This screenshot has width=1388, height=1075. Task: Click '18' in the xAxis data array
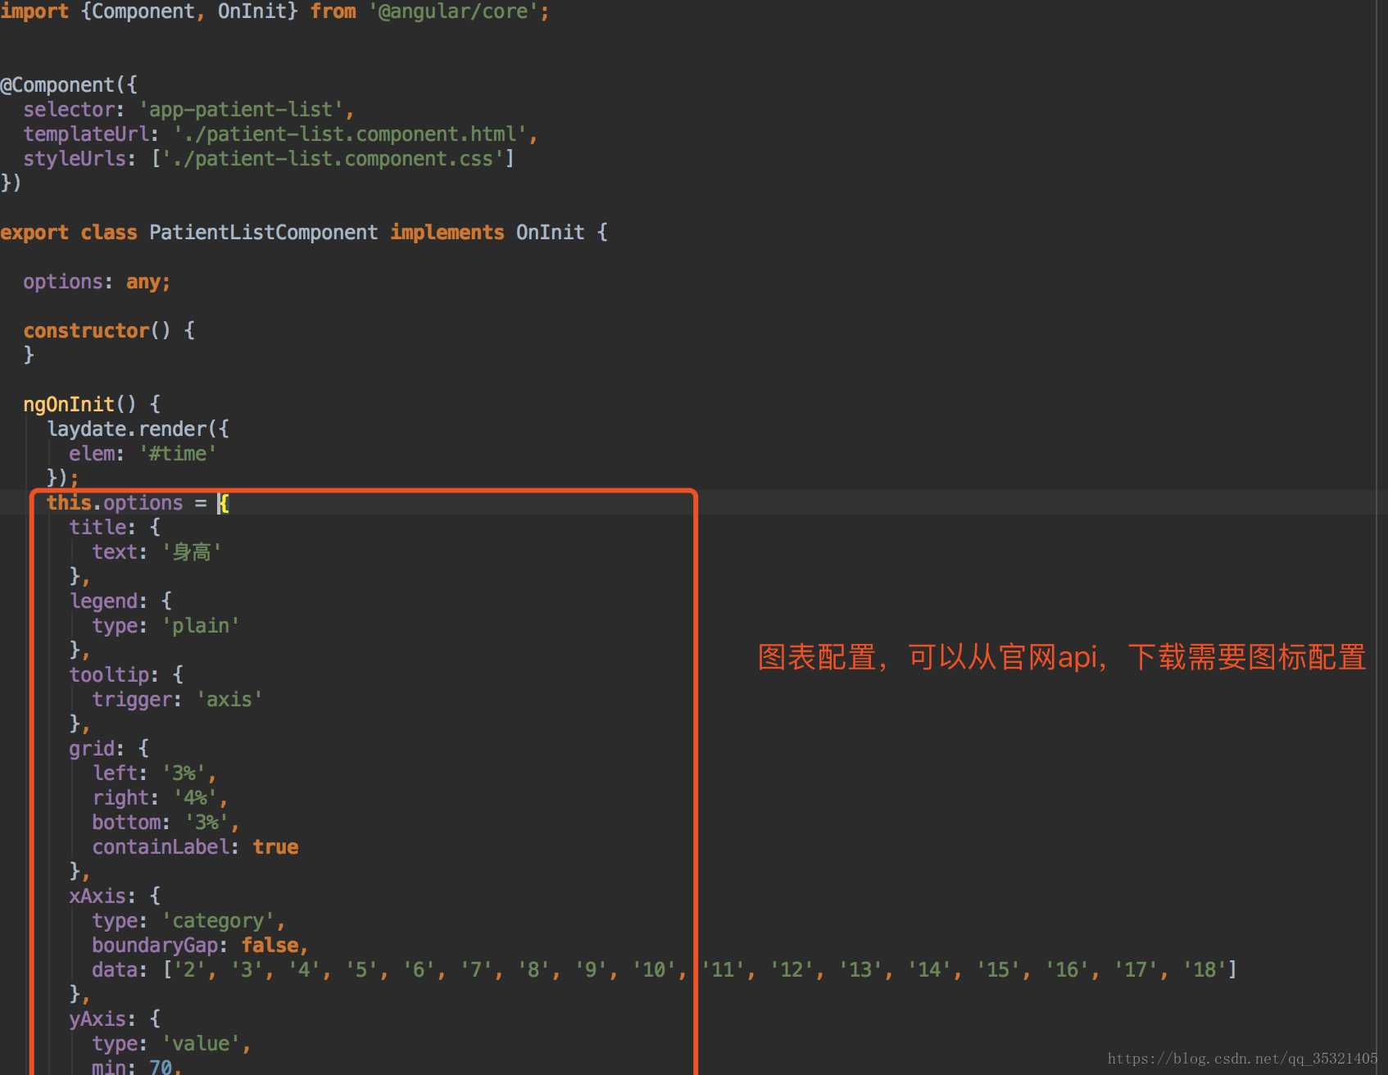1204,970
